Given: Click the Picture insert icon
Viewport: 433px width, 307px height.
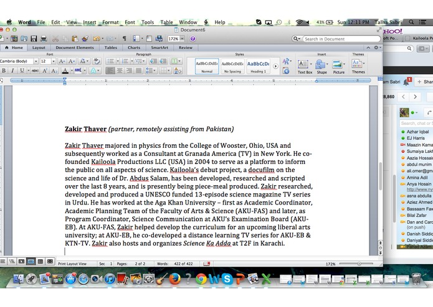Looking at the screenshot, I should (338, 67).
